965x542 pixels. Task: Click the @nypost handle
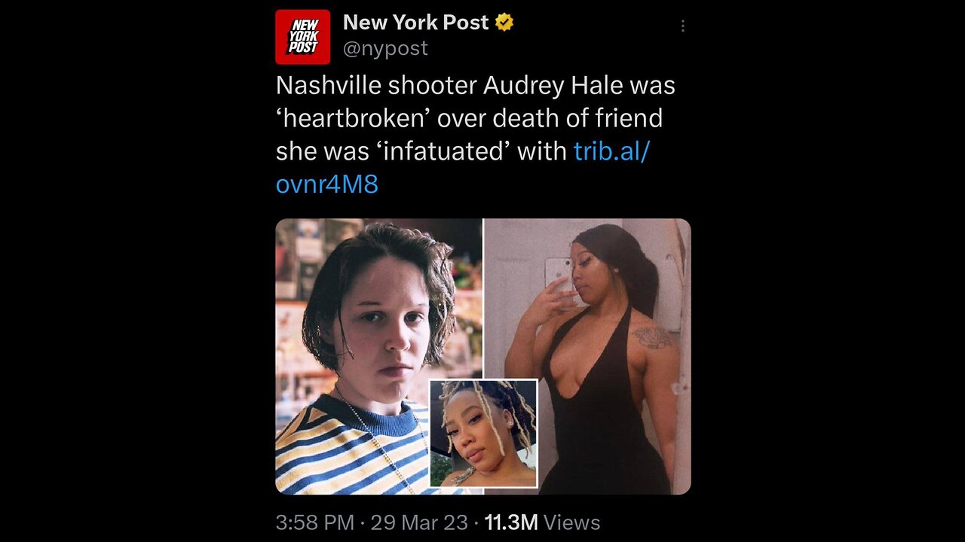(x=385, y=48)
